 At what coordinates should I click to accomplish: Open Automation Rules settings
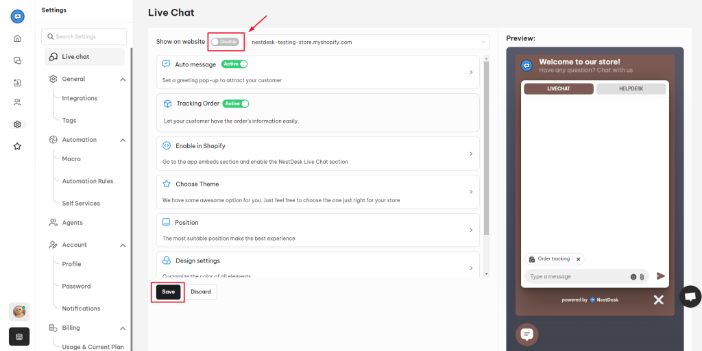point(88,181)
